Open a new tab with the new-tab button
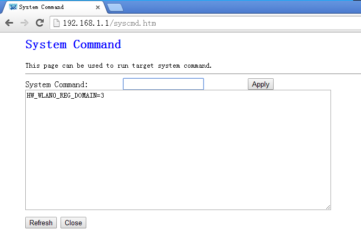The width and height of the screenshot is (361, 241). pyautogui.click(x=115, y=7)
